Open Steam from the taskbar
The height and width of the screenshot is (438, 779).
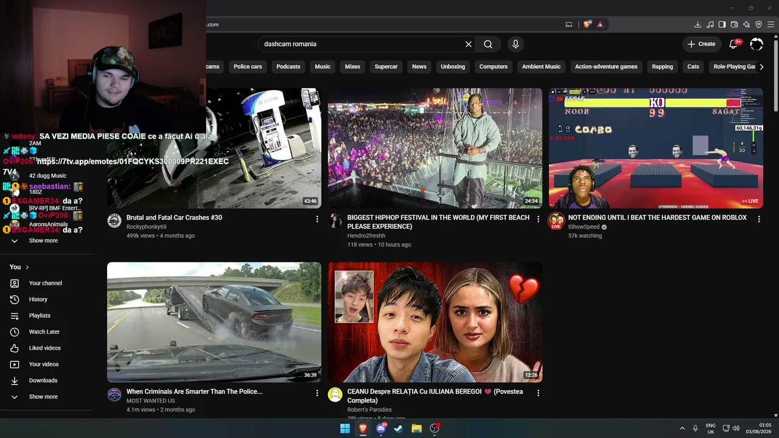[x=399, y=428]
